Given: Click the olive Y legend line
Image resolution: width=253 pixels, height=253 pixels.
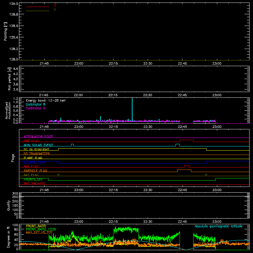Looking at the screenshot, I should pos(38,11).
